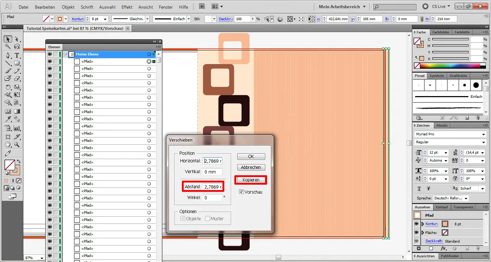The height and width of the screenshot is (262, 491).
Task: Open the Objekt menu
Action: click(x=68, y=7)
